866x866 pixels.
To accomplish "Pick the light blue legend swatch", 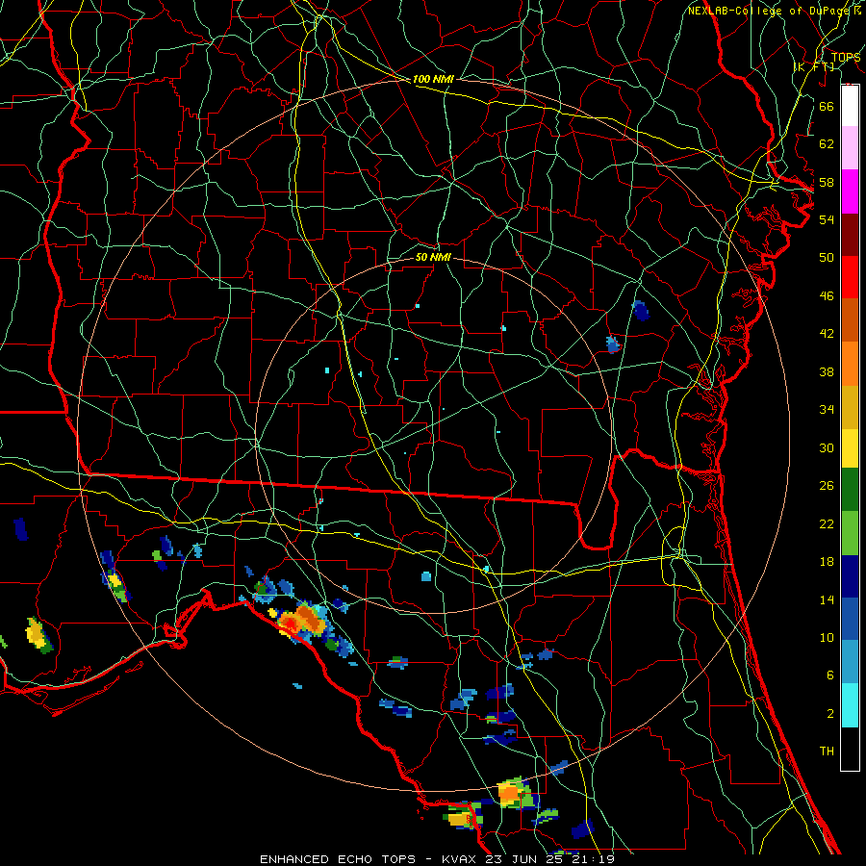I will point(850,662).
